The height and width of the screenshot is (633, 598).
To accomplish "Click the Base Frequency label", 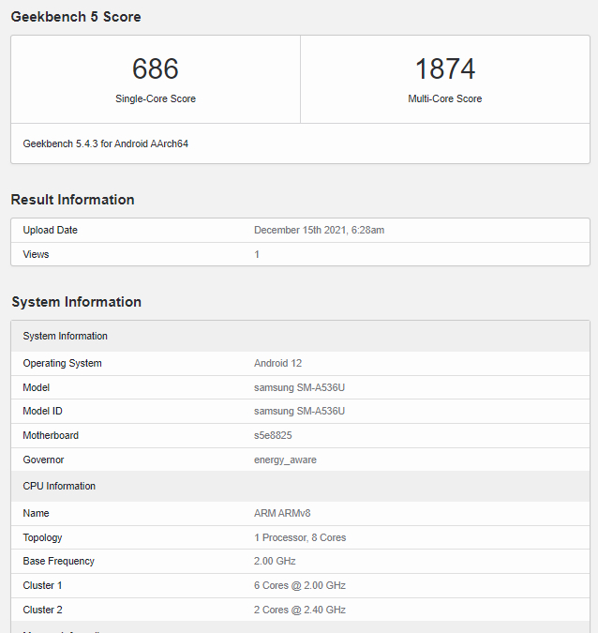I will (58, 561).
